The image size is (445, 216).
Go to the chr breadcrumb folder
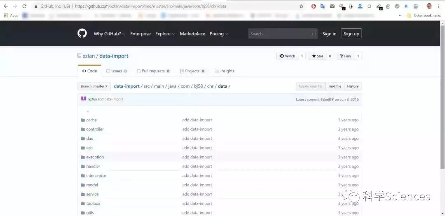[210, 86]
